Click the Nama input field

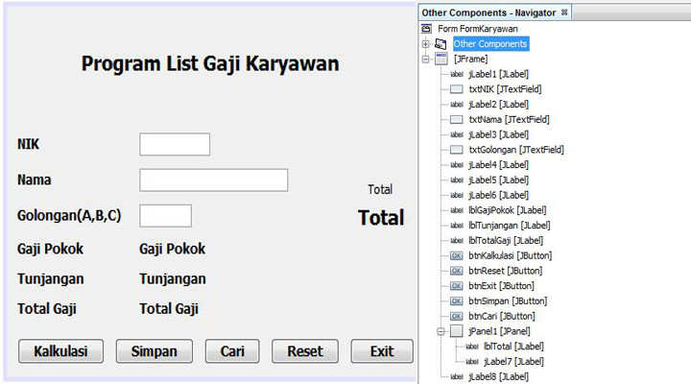(214, 180)
